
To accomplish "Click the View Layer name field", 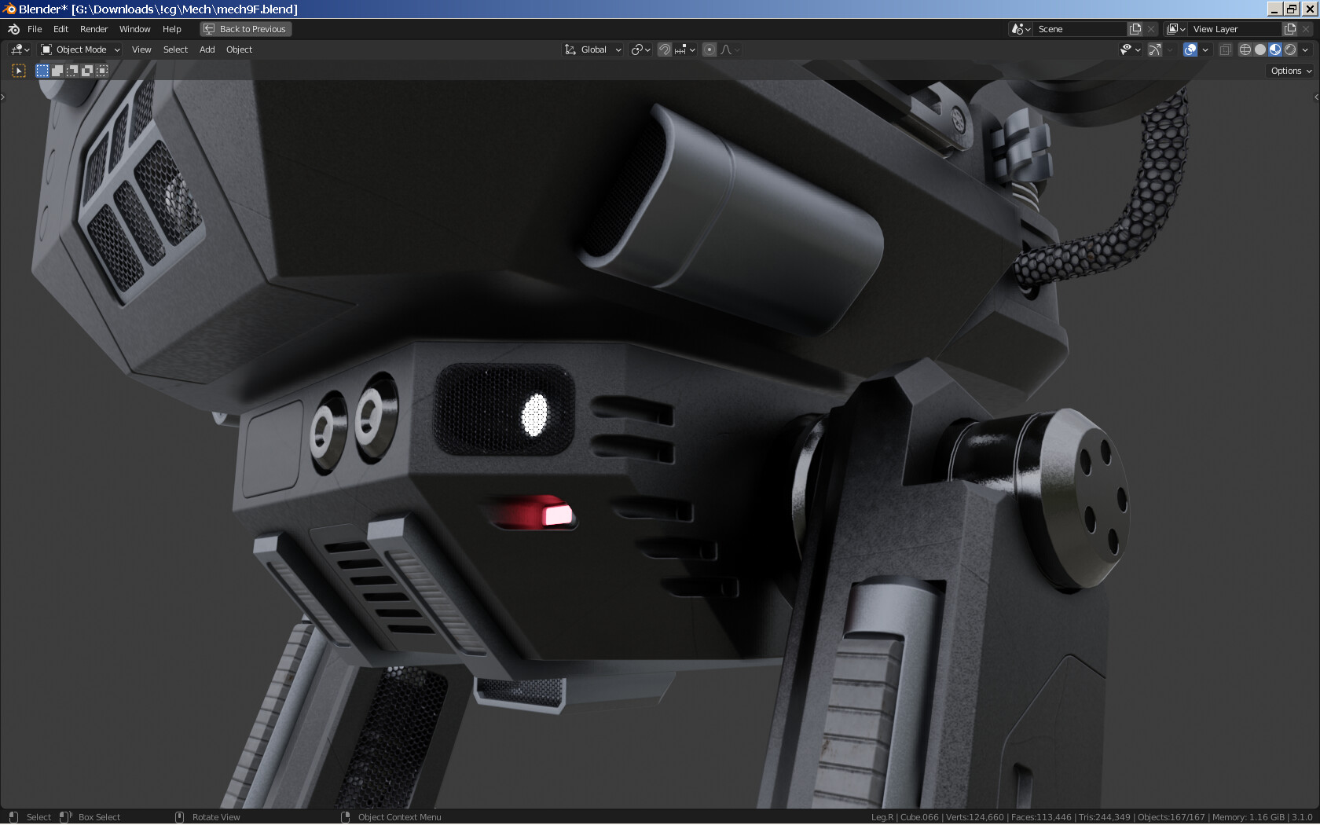I will (x=1230, y=28).
